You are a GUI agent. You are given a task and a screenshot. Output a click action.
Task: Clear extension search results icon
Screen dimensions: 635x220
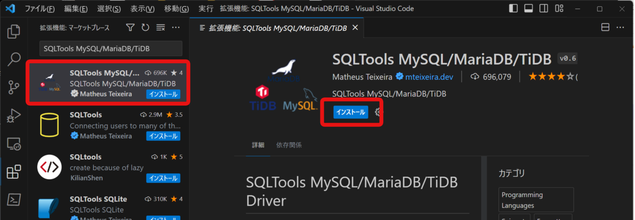click(x=160, y=28)
